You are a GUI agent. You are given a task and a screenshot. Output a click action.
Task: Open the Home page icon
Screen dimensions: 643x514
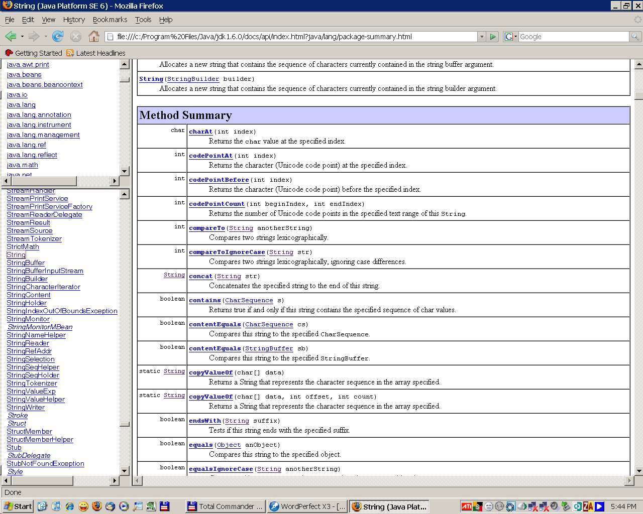click(94, 36)
